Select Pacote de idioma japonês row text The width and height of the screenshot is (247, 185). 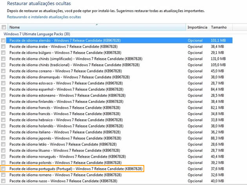[65, 138]
